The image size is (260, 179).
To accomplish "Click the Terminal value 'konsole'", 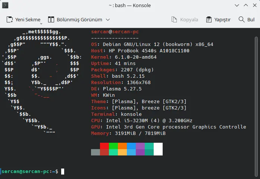I will 131,114.
